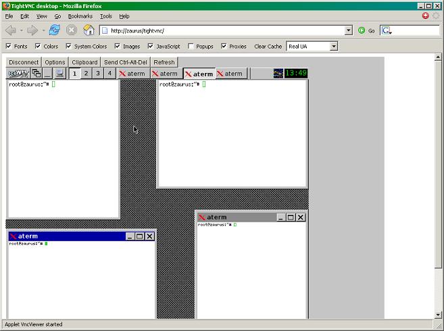Screen dimensions: 444x331
Task: Click the Stop loading icon
Action: 72,30
